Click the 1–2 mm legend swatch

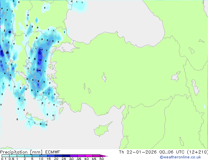(x=21, y=156)
